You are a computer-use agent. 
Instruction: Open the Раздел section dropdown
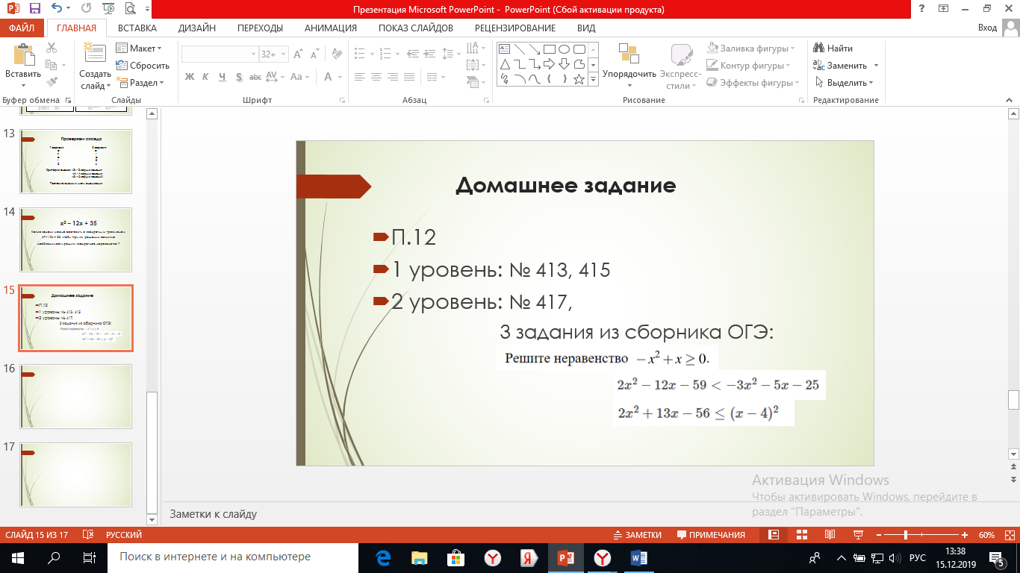[x=140, y=82]
